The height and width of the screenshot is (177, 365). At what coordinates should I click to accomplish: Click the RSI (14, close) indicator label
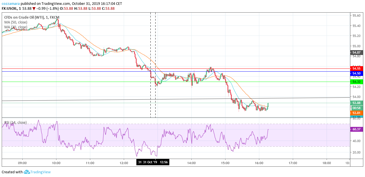[x=15, y=123]
